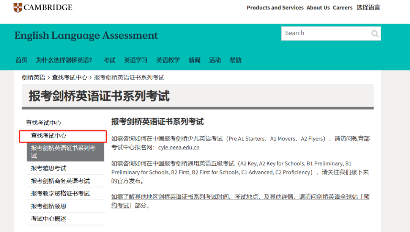The width and height of the screenshot is (410, 232).
Task: Open the Careers link
Action: (342, 8)
